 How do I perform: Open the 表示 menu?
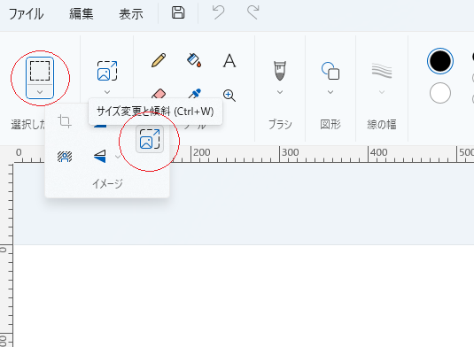click(x=130, y=14)
